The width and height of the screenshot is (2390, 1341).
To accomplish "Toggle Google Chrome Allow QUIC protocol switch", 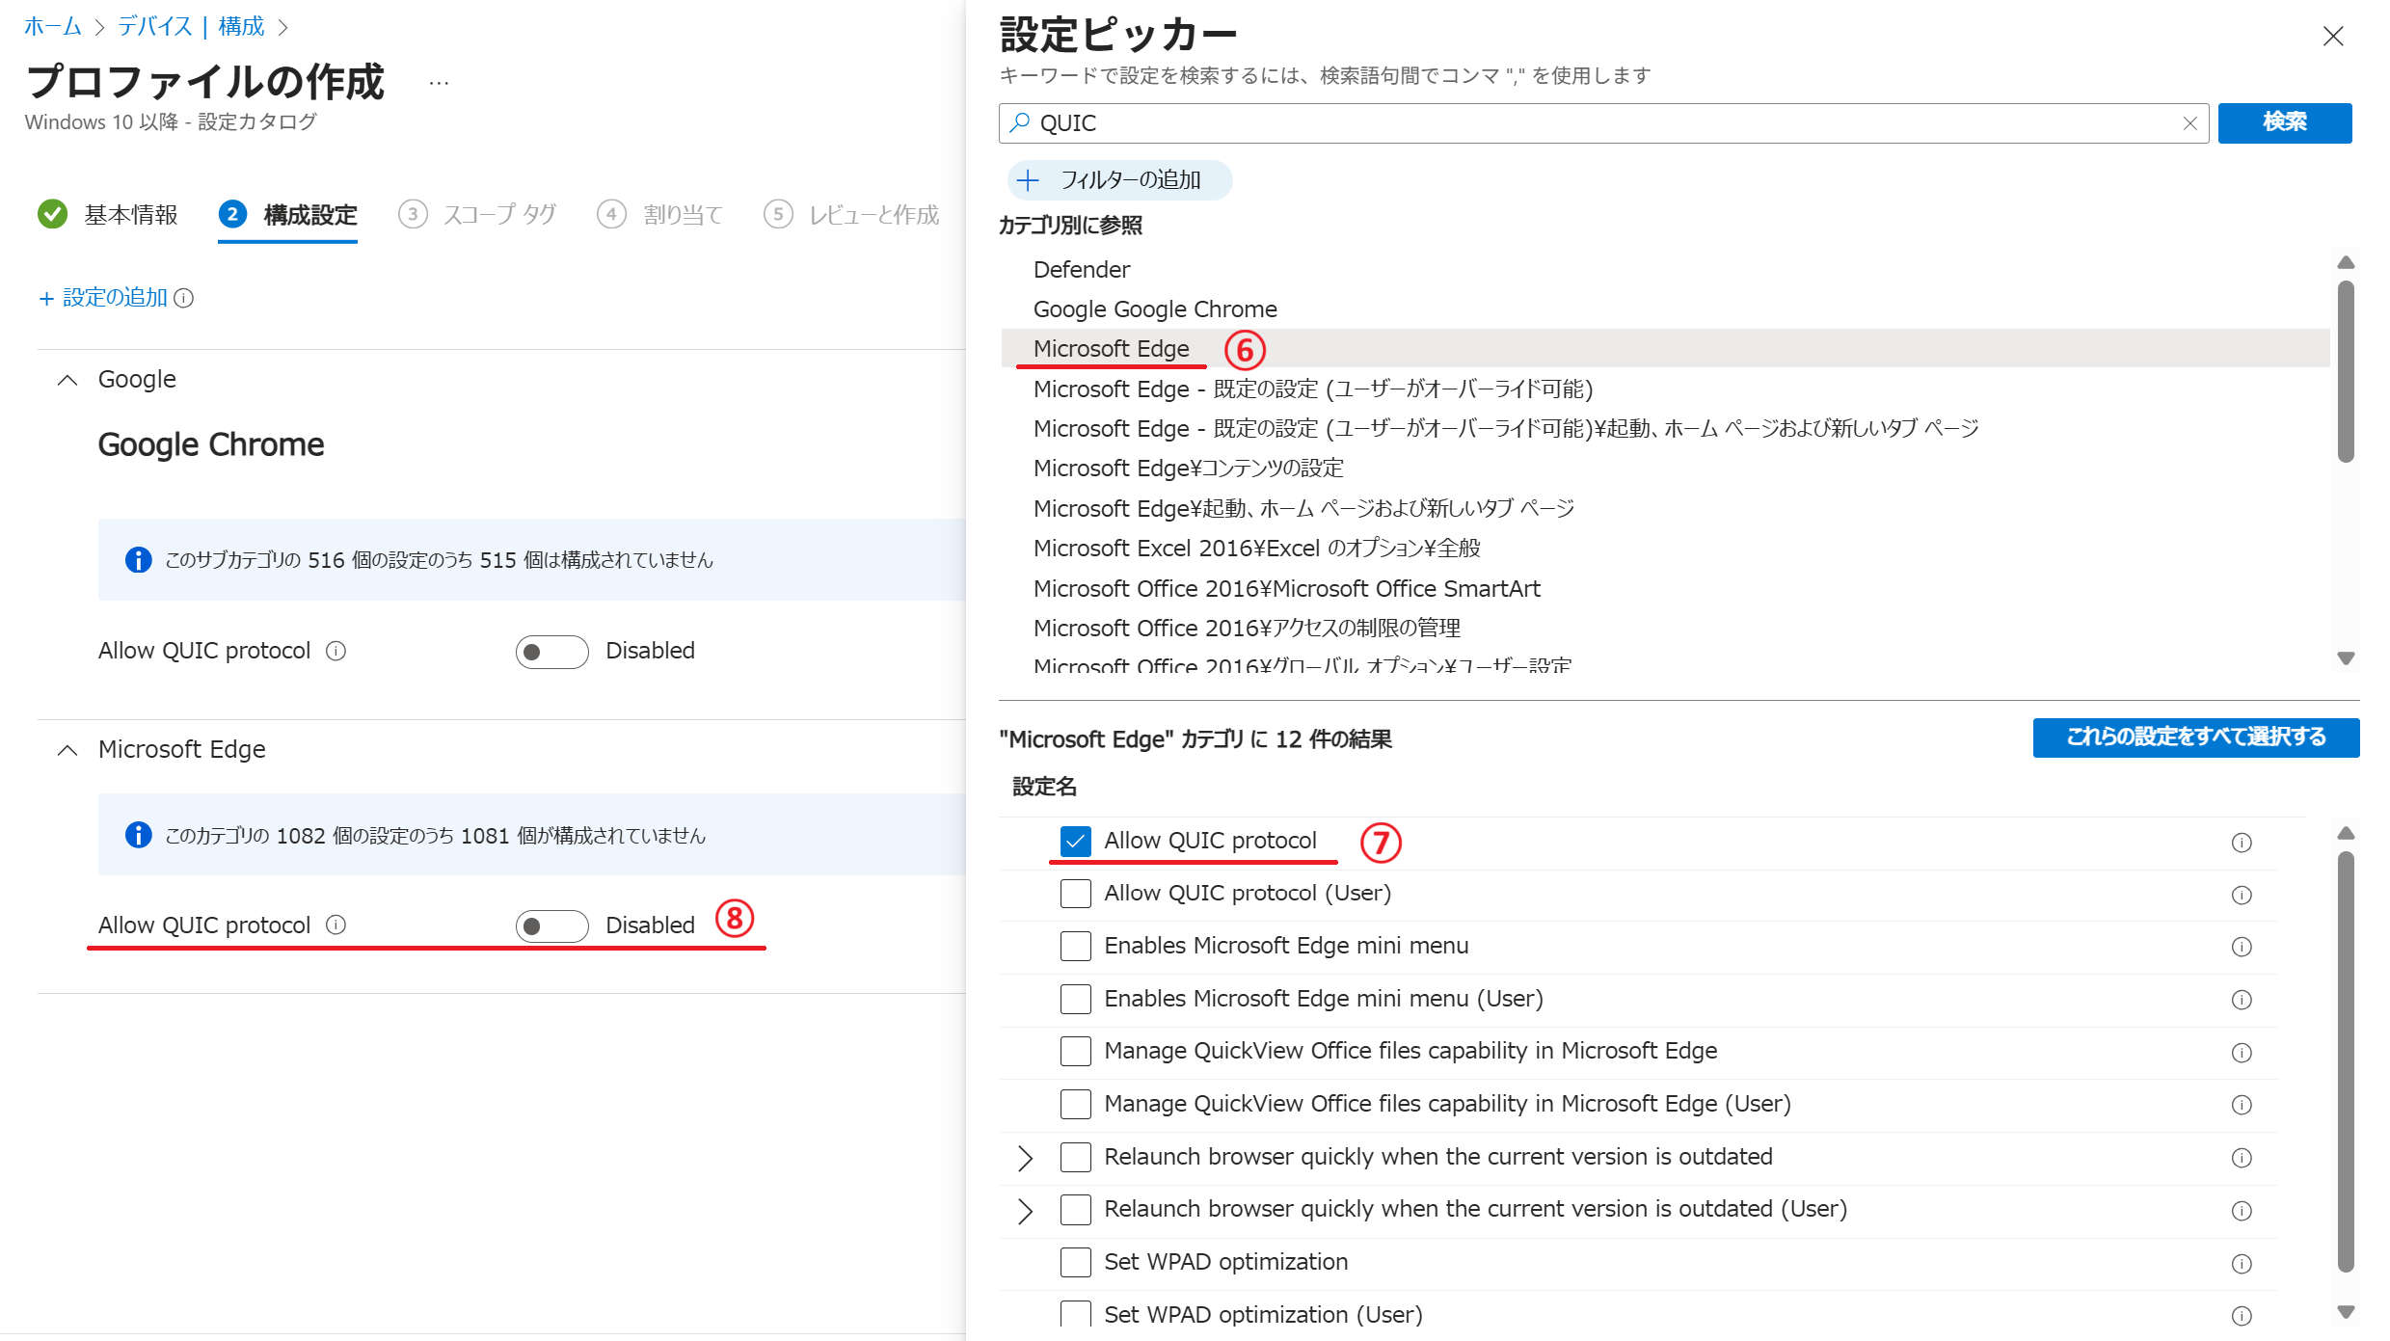I will click(x=551, y=652).
